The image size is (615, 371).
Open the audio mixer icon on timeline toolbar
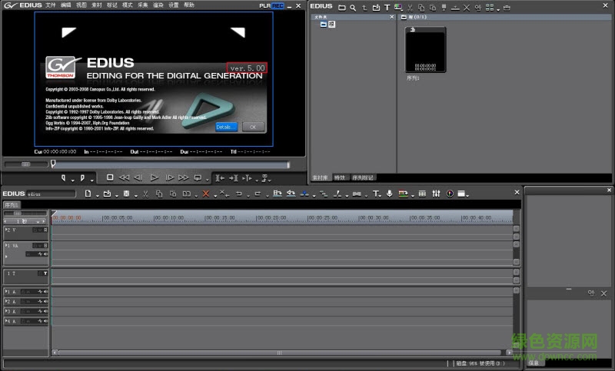(436, 194)
